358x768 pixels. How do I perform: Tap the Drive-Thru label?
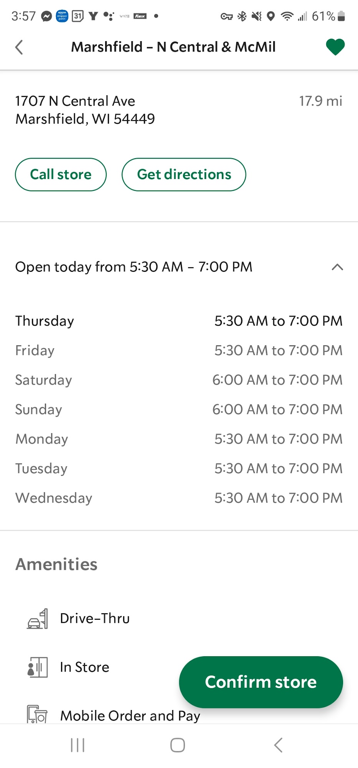pyautogui.click(x=95, y=619)
